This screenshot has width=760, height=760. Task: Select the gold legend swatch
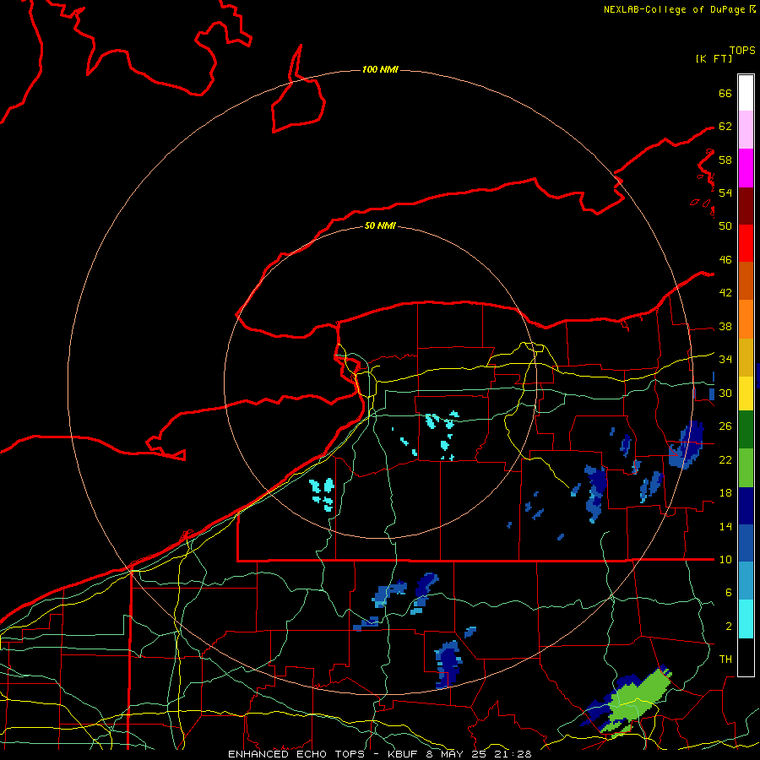[x=746, y=357]
